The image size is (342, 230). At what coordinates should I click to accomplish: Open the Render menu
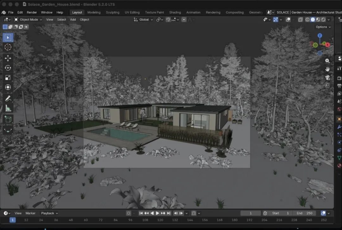pyautogui.click(x=32, y=12)
